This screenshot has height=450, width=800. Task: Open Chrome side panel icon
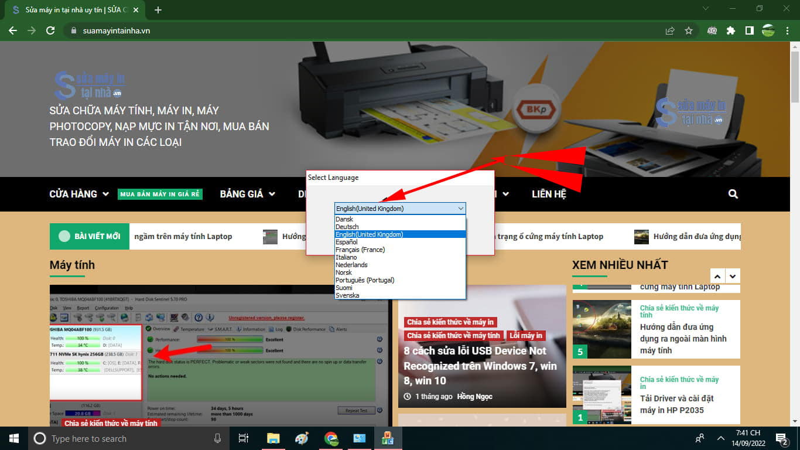749,30
